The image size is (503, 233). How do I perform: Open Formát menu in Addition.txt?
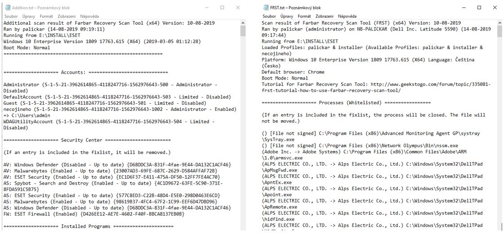coord(46,16)
